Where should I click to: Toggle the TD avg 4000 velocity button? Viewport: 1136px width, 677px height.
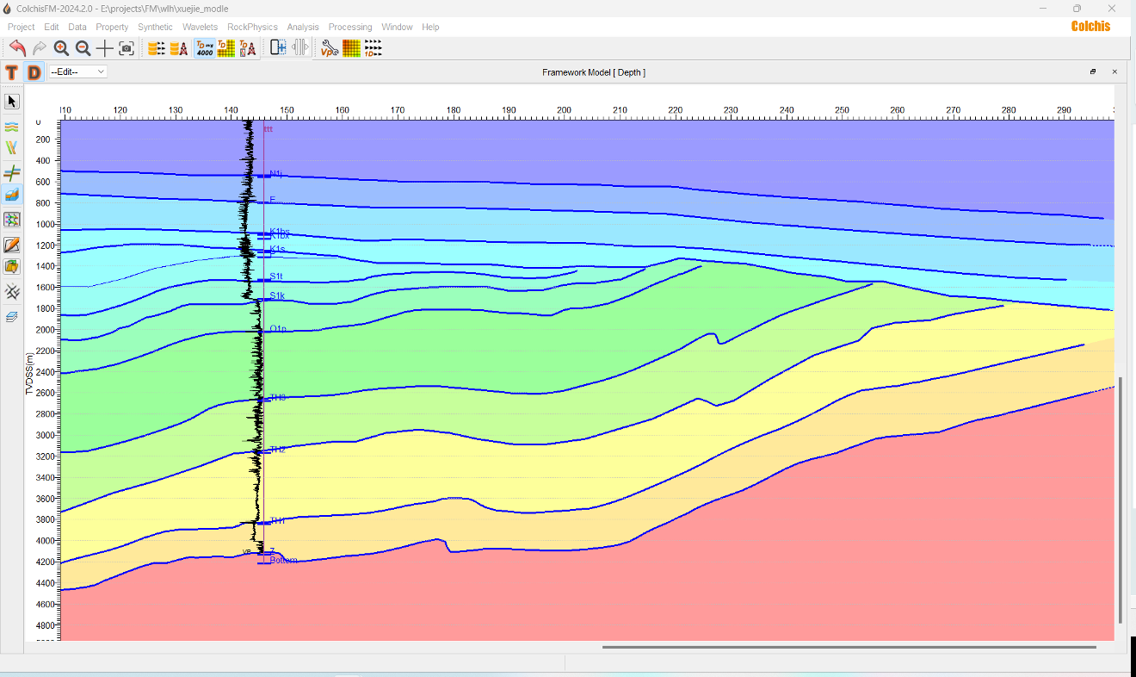coord(205,48)
